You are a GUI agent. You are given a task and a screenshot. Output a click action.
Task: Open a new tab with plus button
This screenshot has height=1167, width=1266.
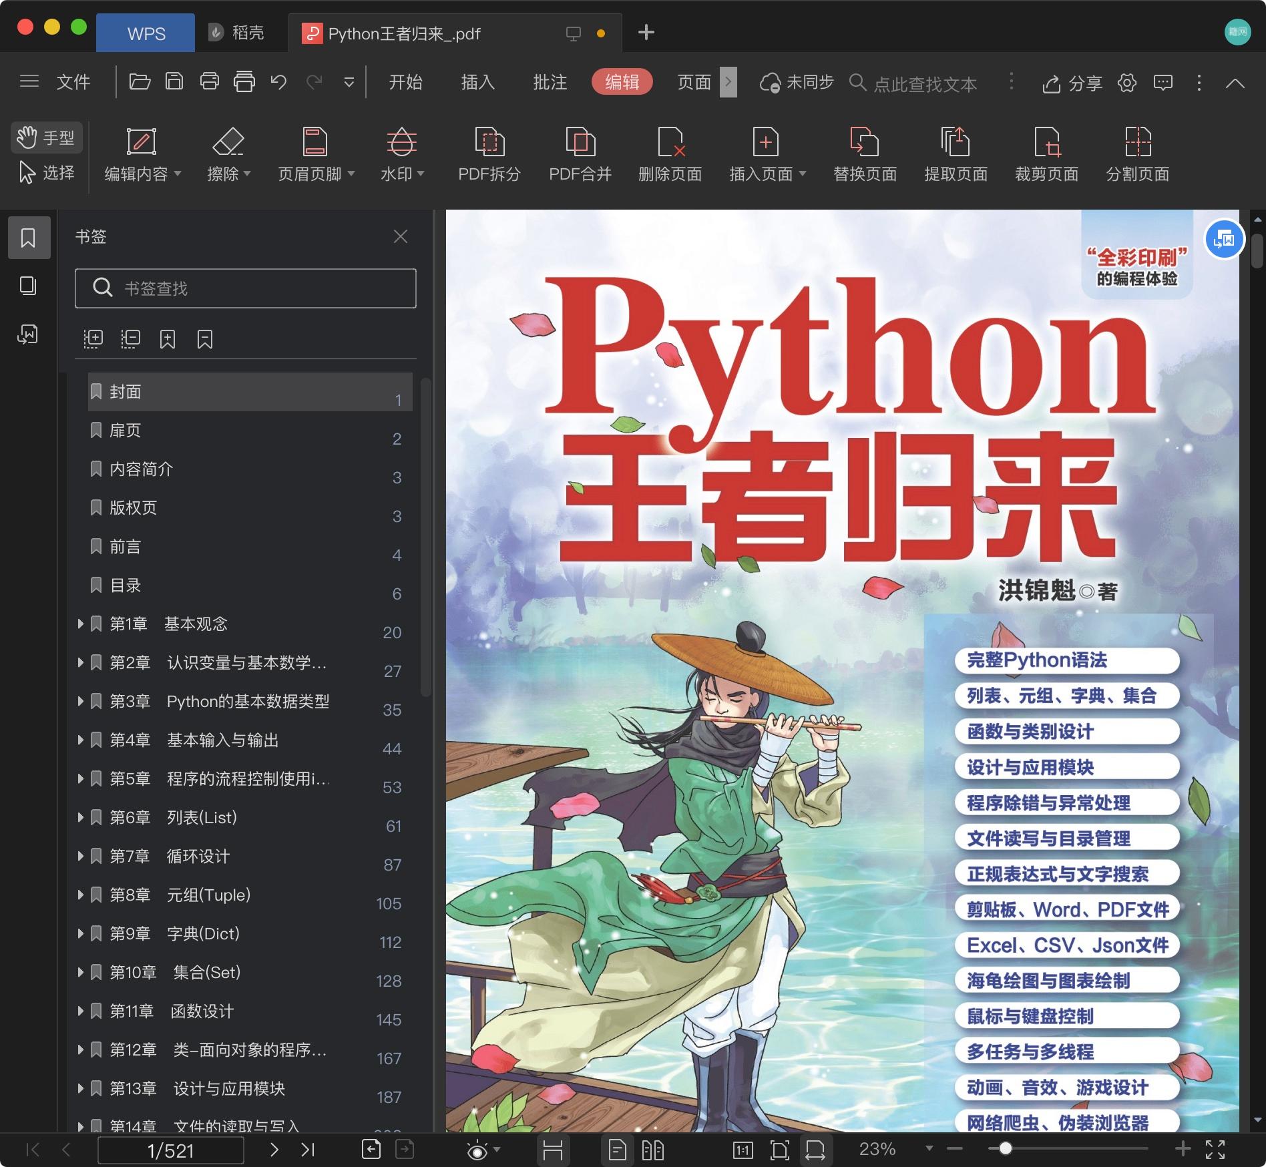pyautogui.click(x=646, y=32)
